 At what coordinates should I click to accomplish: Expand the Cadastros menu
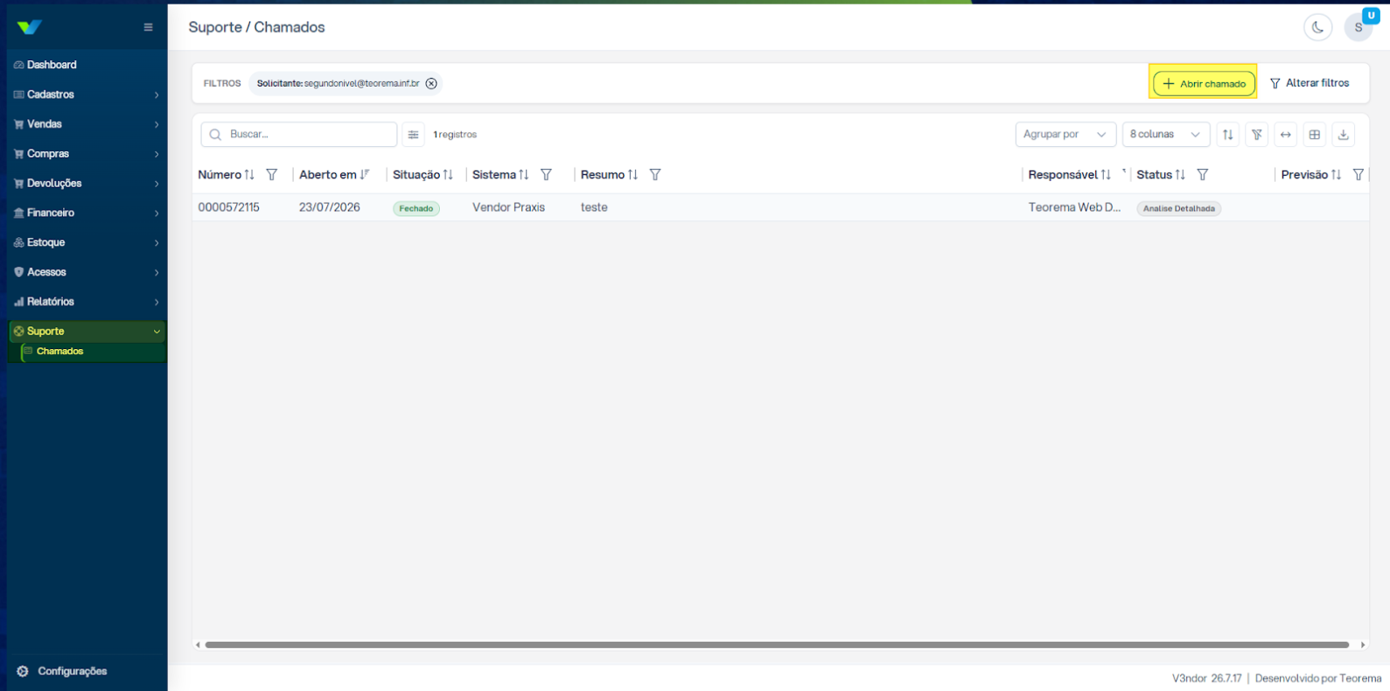[x=87, y=94]
